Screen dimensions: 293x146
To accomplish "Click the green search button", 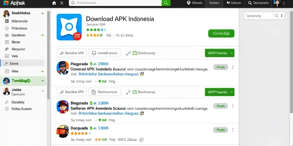I will [x=166, y=3].
